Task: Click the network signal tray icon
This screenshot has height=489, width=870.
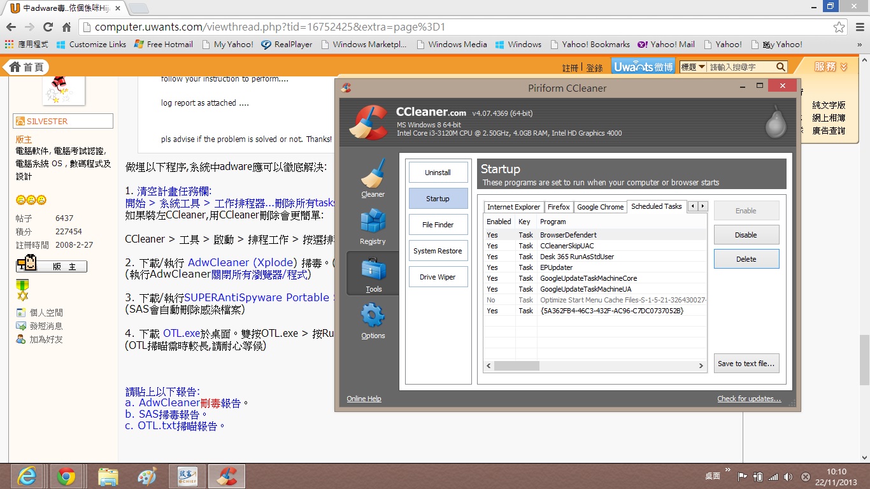Action: (x=773, y=477)
